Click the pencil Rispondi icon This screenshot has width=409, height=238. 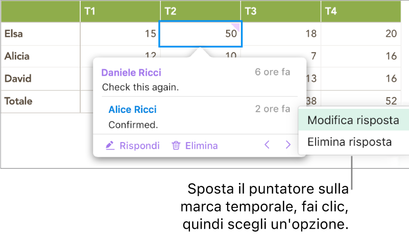(x=110, y=146)
